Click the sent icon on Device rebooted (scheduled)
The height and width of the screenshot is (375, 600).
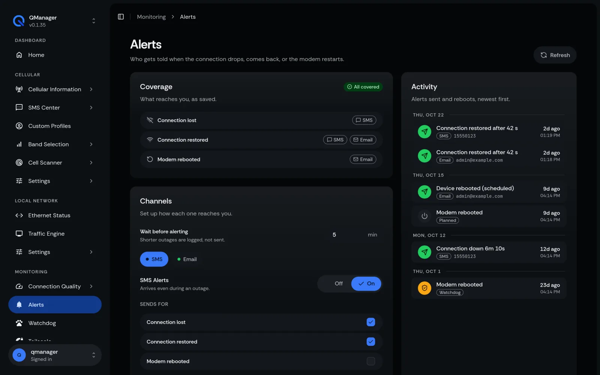pyautogui.click(x=424, y=192)
